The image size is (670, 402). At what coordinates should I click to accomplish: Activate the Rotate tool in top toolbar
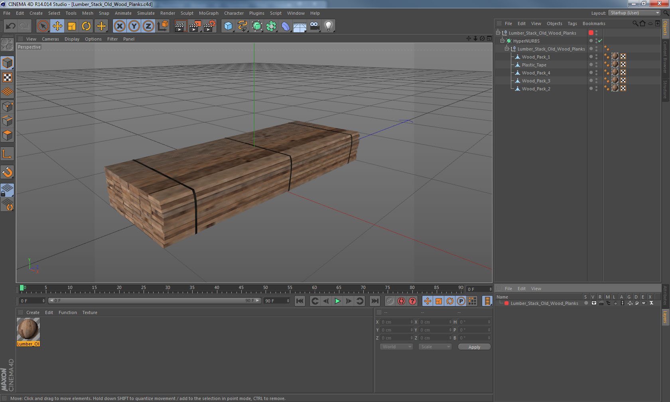click(86, 26)
